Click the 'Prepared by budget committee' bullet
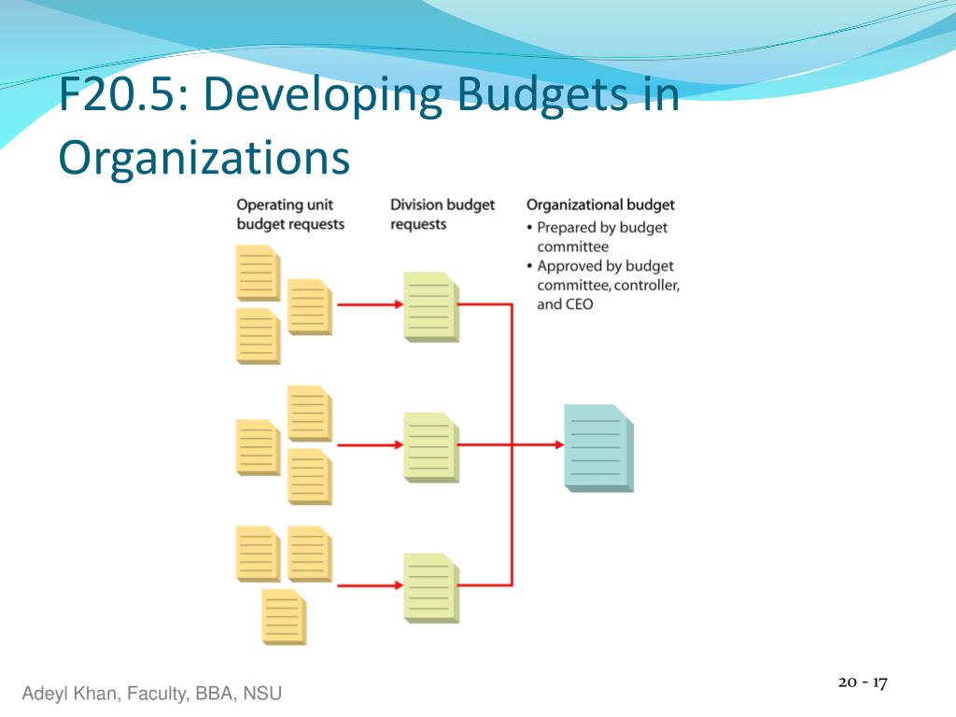Viewport: 956px width, 717px height. tap(597, 237)
